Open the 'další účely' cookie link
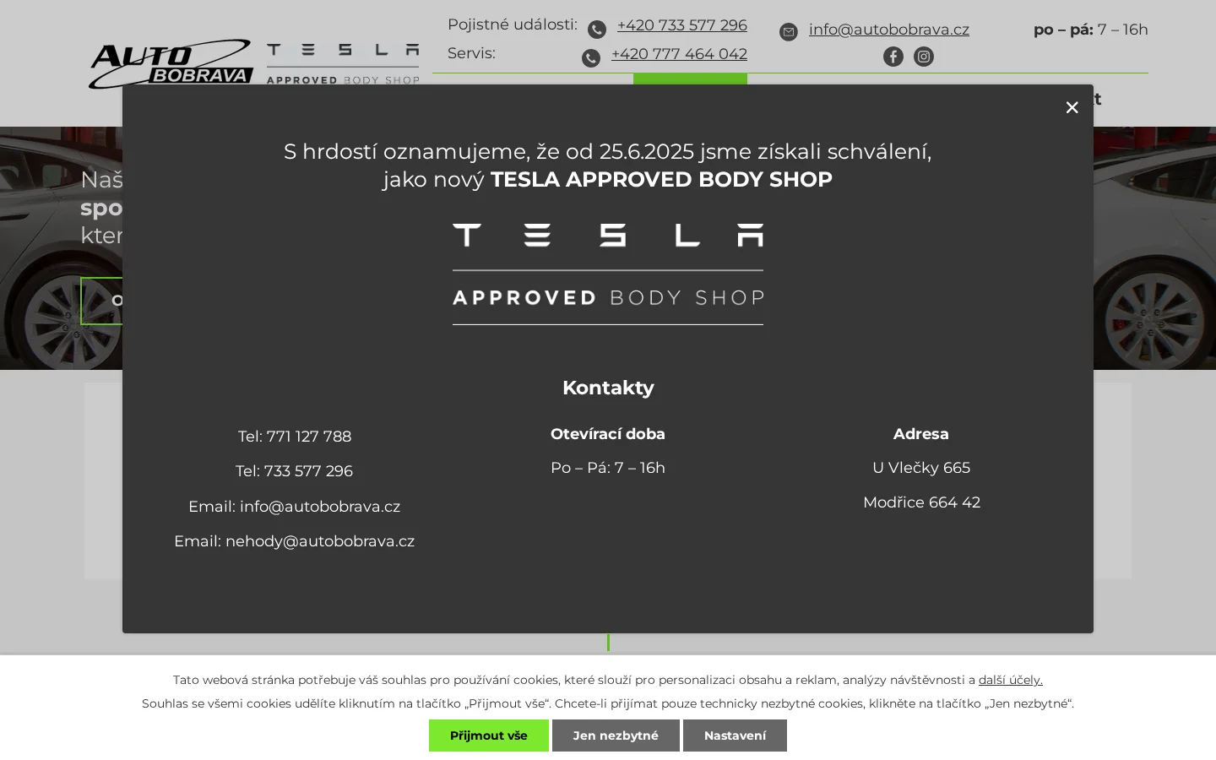This screenshot has width=1216, height=760. tap(1010, 680)
